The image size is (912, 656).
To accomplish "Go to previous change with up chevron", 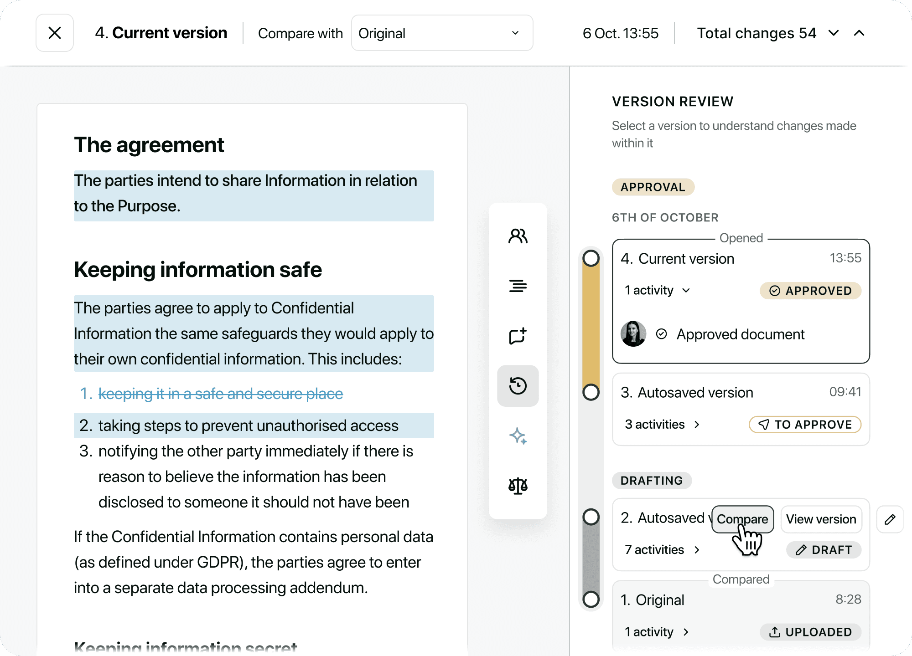I will (859, 33).
